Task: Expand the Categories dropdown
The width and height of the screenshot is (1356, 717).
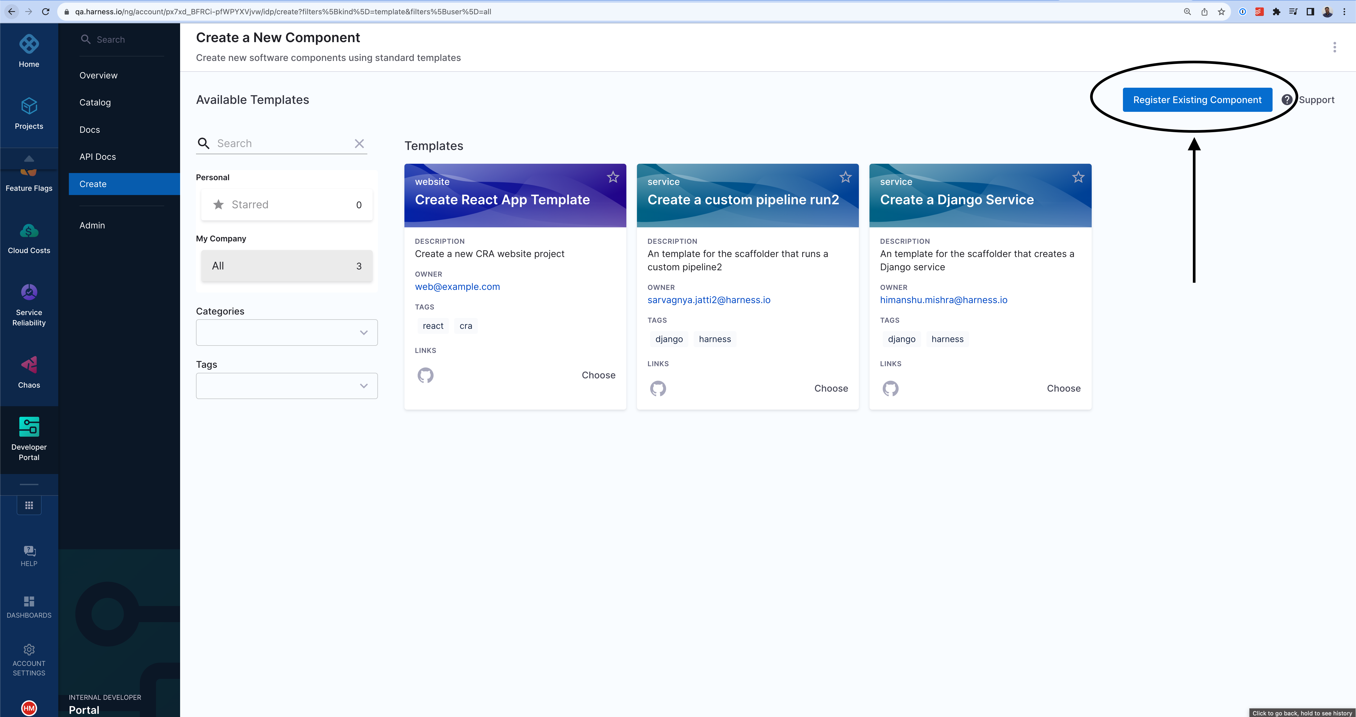Action: click(286, 333)
